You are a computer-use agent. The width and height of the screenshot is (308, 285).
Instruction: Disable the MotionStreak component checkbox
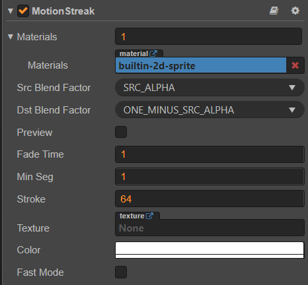[x=23, y=11]
